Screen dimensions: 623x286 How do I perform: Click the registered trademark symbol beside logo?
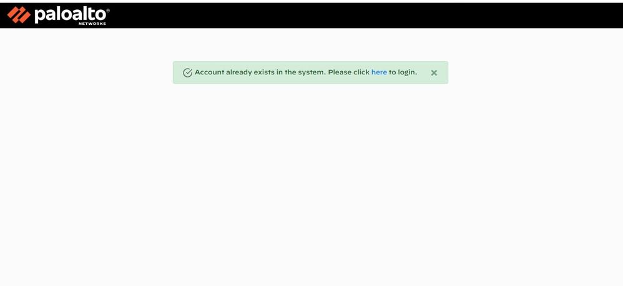(x=108, y=11)
